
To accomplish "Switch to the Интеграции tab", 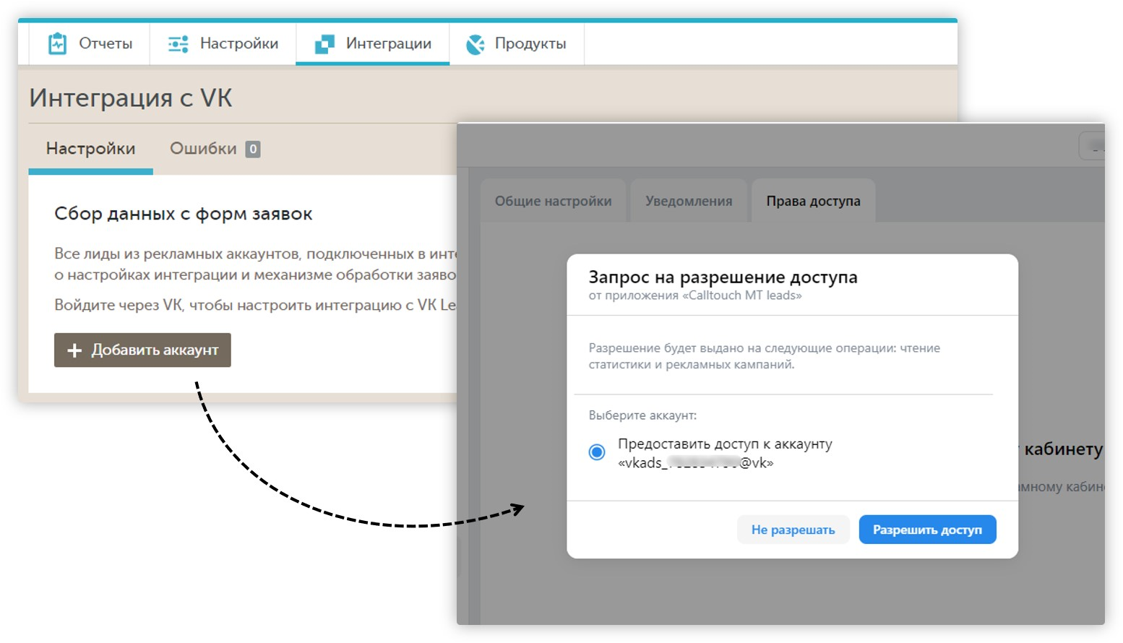I will 373,44.
